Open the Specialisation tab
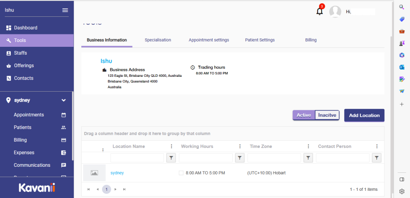 point(158,40)
